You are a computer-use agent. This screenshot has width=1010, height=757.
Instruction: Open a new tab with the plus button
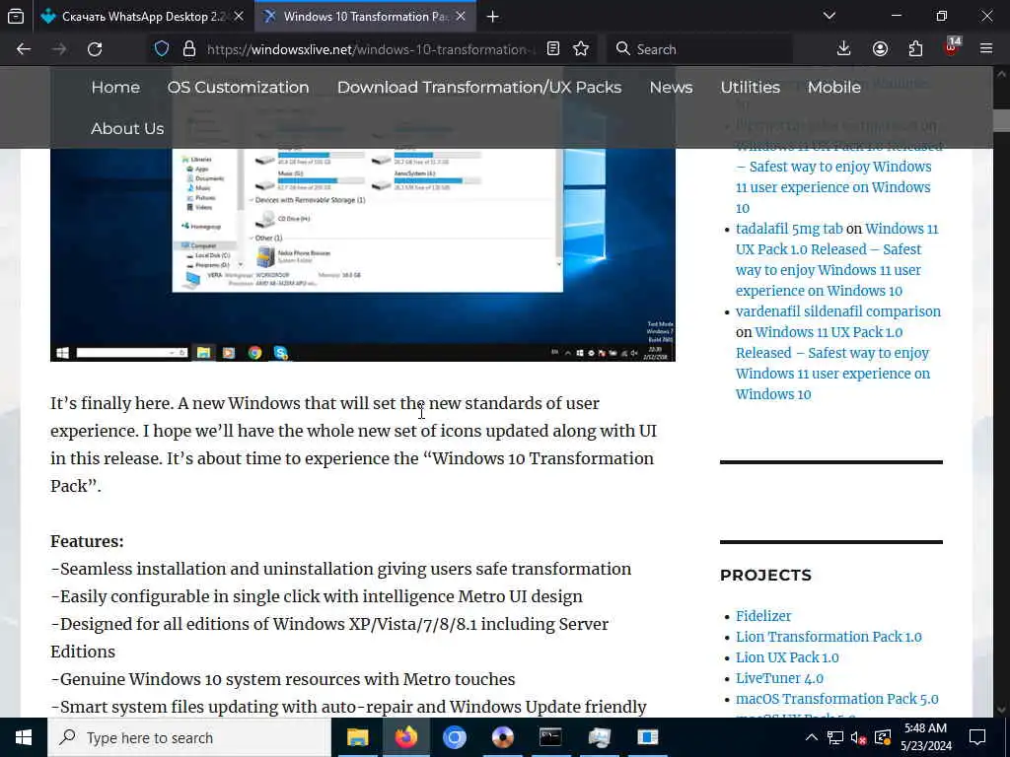coord(493,17)
